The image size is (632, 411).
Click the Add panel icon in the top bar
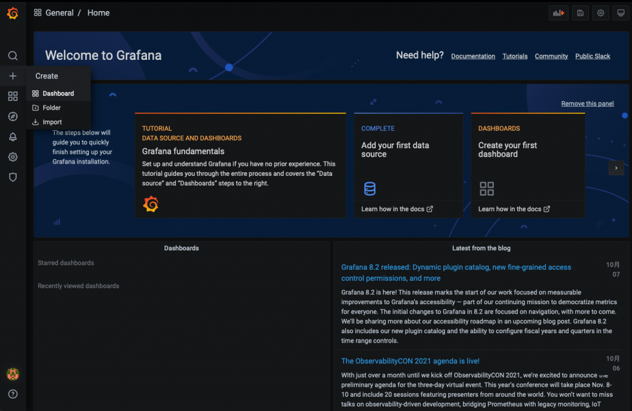[x=559, y=13]
